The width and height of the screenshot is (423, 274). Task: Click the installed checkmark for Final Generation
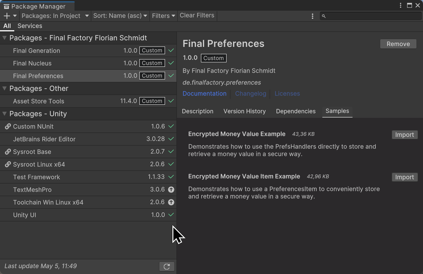[171, 50]
